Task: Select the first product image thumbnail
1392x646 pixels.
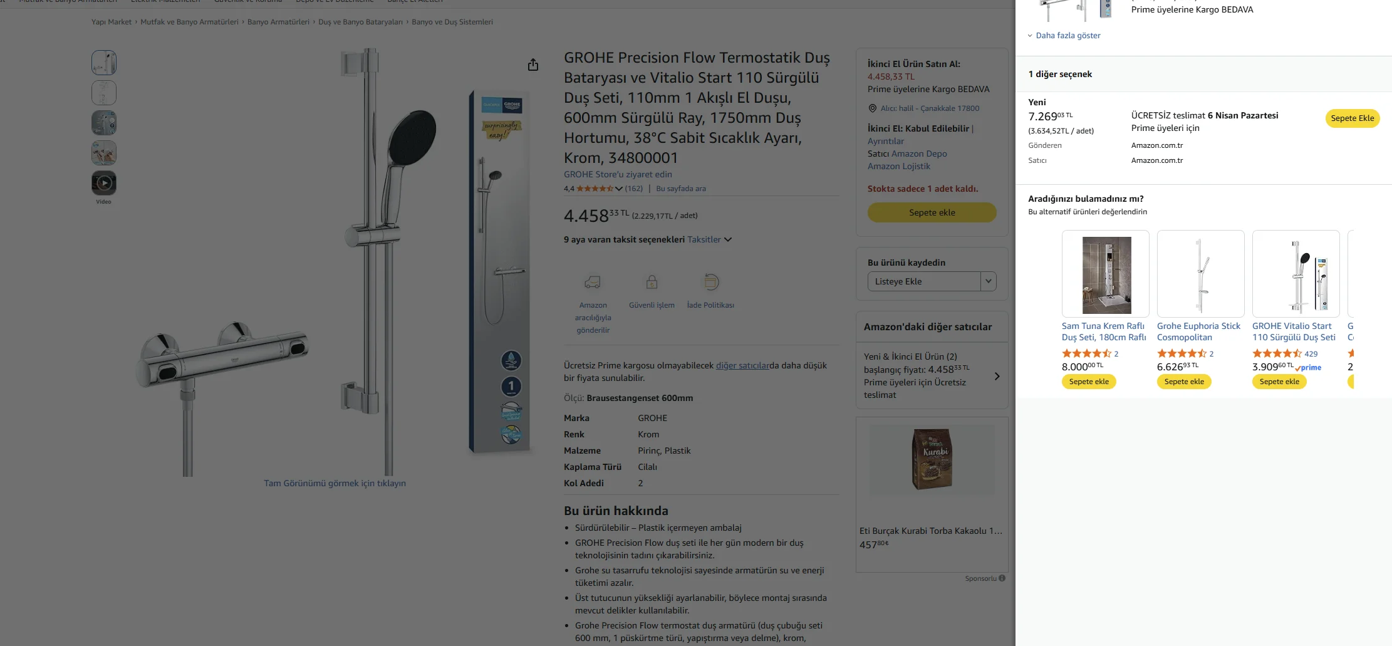Action: (104, 63)
